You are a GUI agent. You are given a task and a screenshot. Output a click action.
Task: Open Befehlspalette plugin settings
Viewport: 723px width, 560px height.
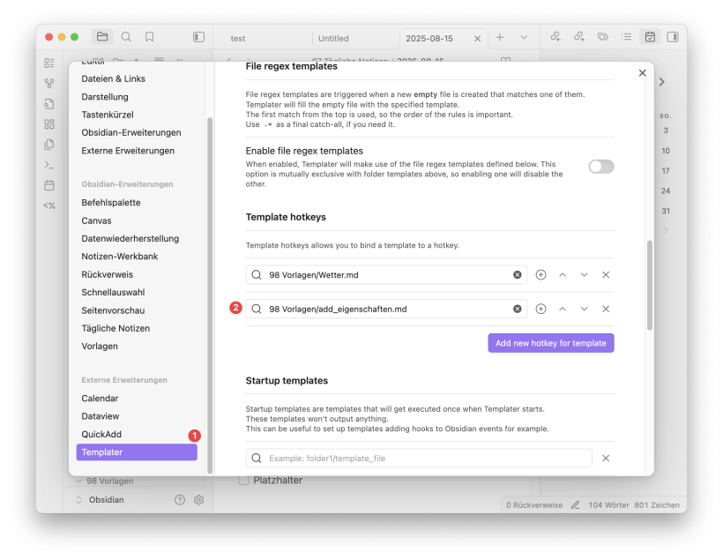[x=111, y=203]
